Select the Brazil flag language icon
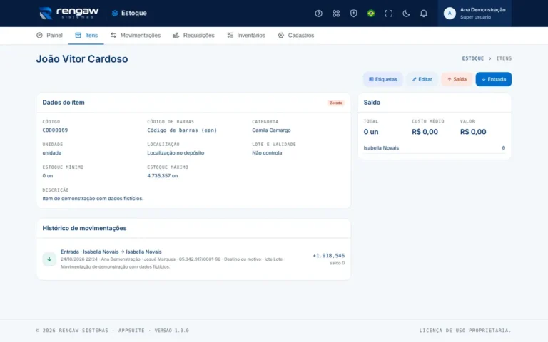Image resolution: width=548 pixels, height=342 pixels. point(371,14)
